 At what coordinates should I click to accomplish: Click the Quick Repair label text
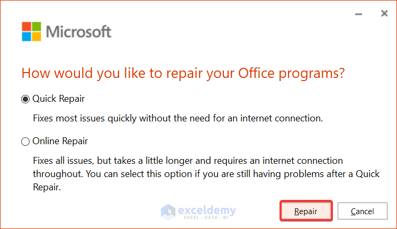(x=59, y=99)
